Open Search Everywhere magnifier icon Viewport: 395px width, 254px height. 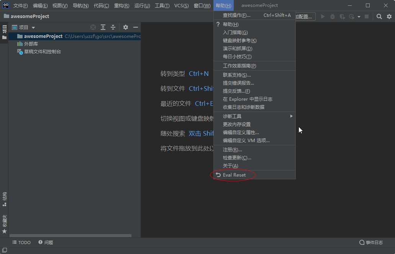(x=379, y=16)
